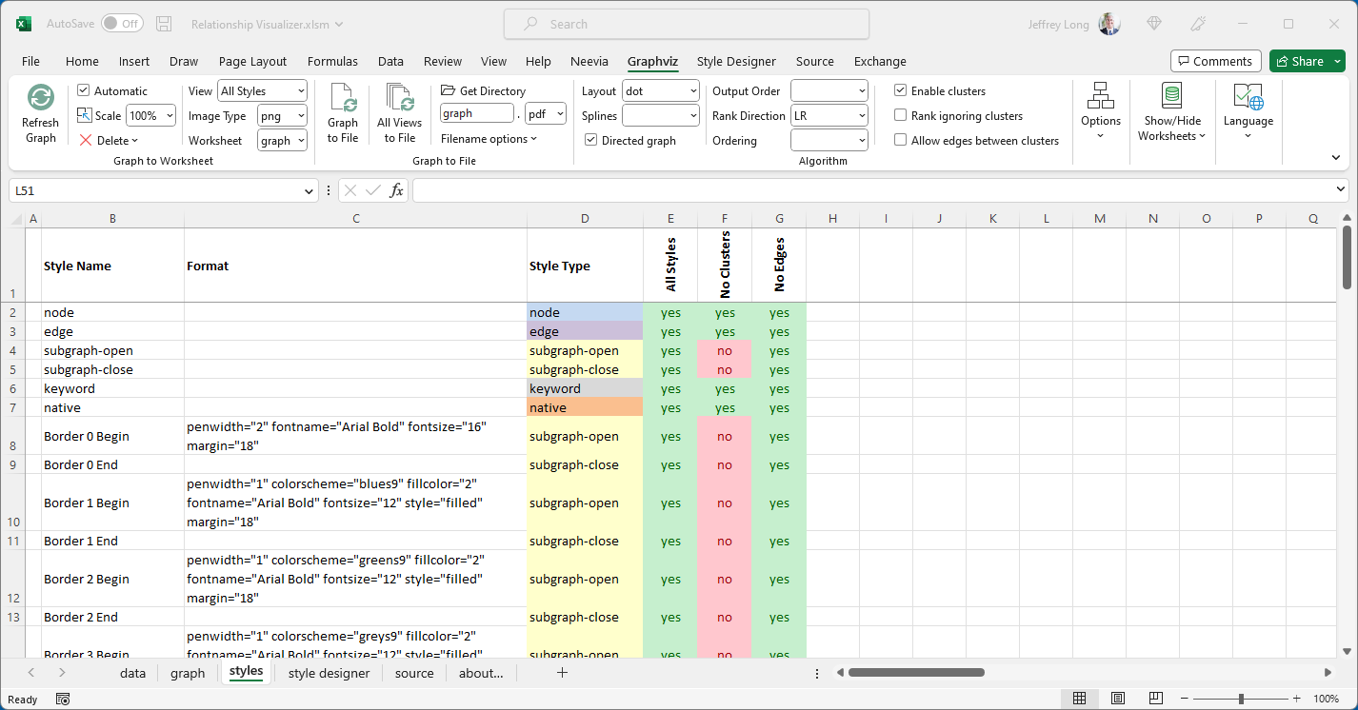Uncheck the Automatic checkbox

(x=84, y=91)
